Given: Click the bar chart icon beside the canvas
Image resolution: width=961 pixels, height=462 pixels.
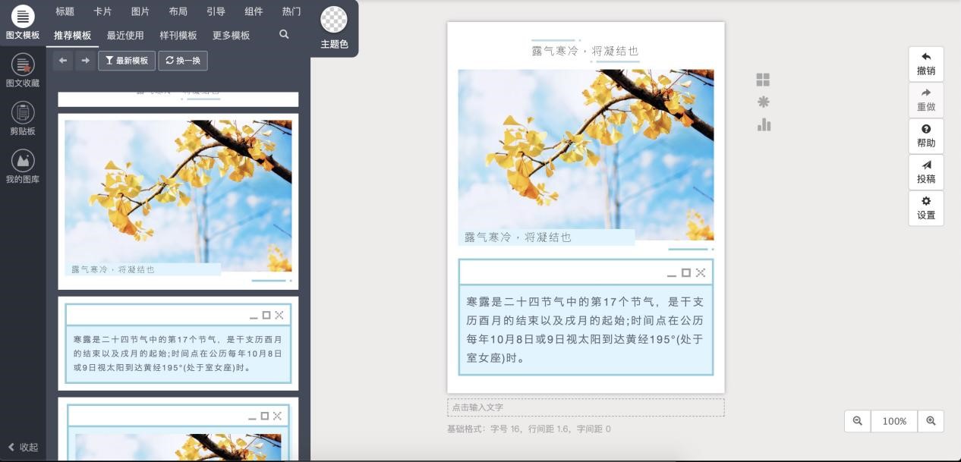Looking at the screenshot, I should click(x=764, y=124).
